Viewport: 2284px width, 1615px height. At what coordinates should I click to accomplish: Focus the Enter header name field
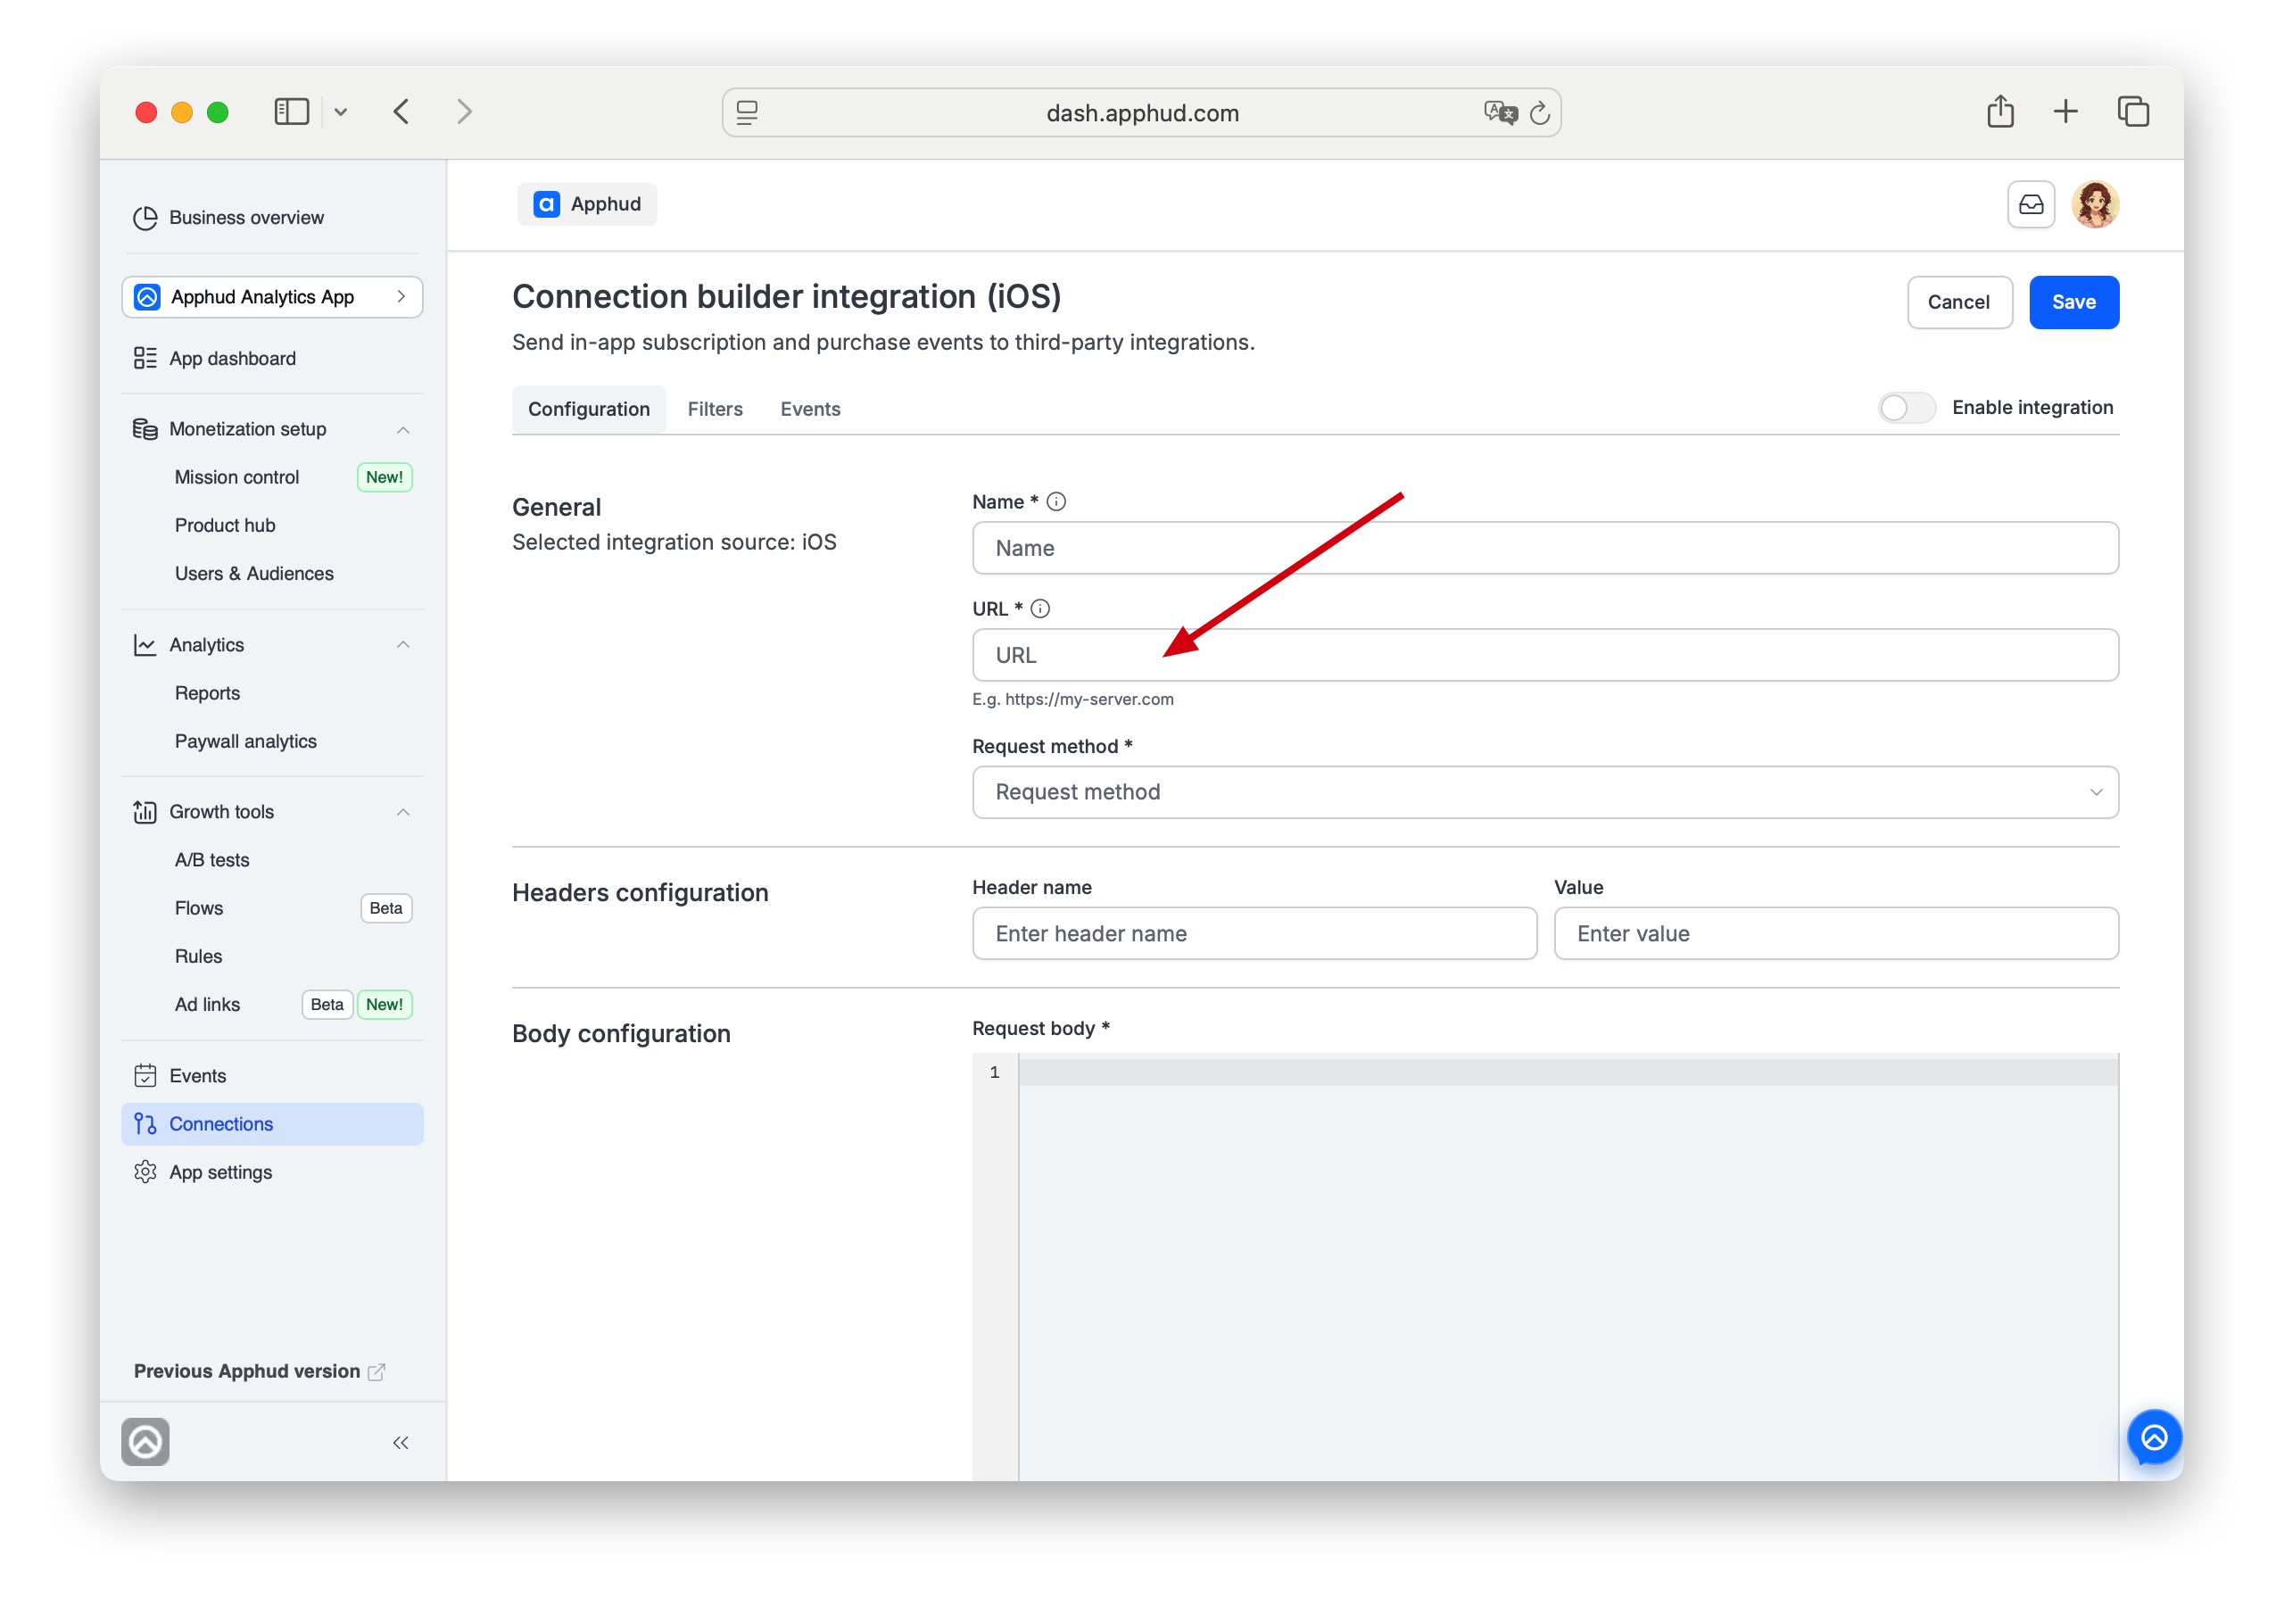click(x=1254, y=933)
